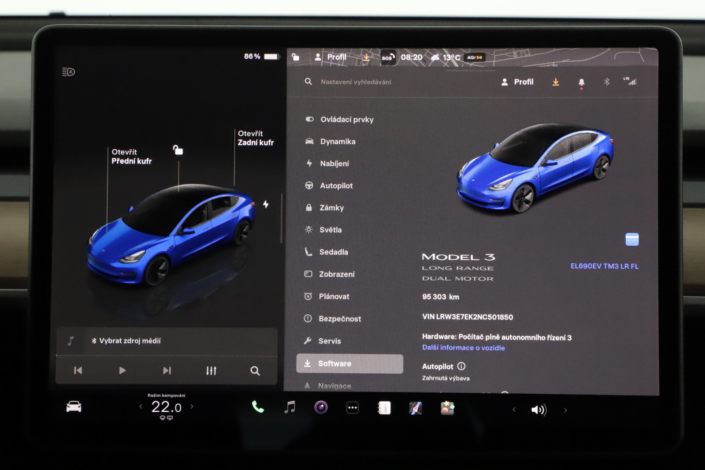Select the Software menu item

[x=349, y=364]
